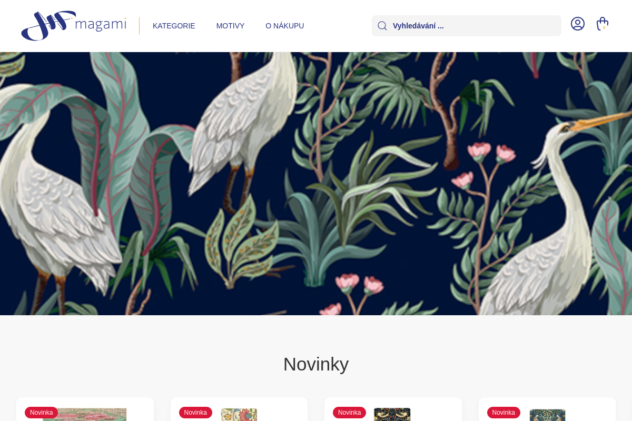Open the cream floral second product thumbnail
632x421 pixels.
(239, 415)
